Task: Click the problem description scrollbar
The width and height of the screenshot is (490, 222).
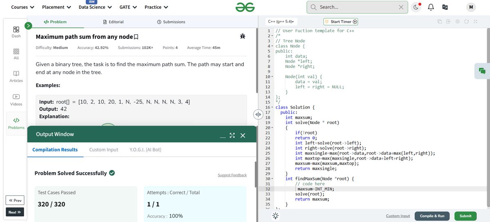Action: click(x=256, y=60)
